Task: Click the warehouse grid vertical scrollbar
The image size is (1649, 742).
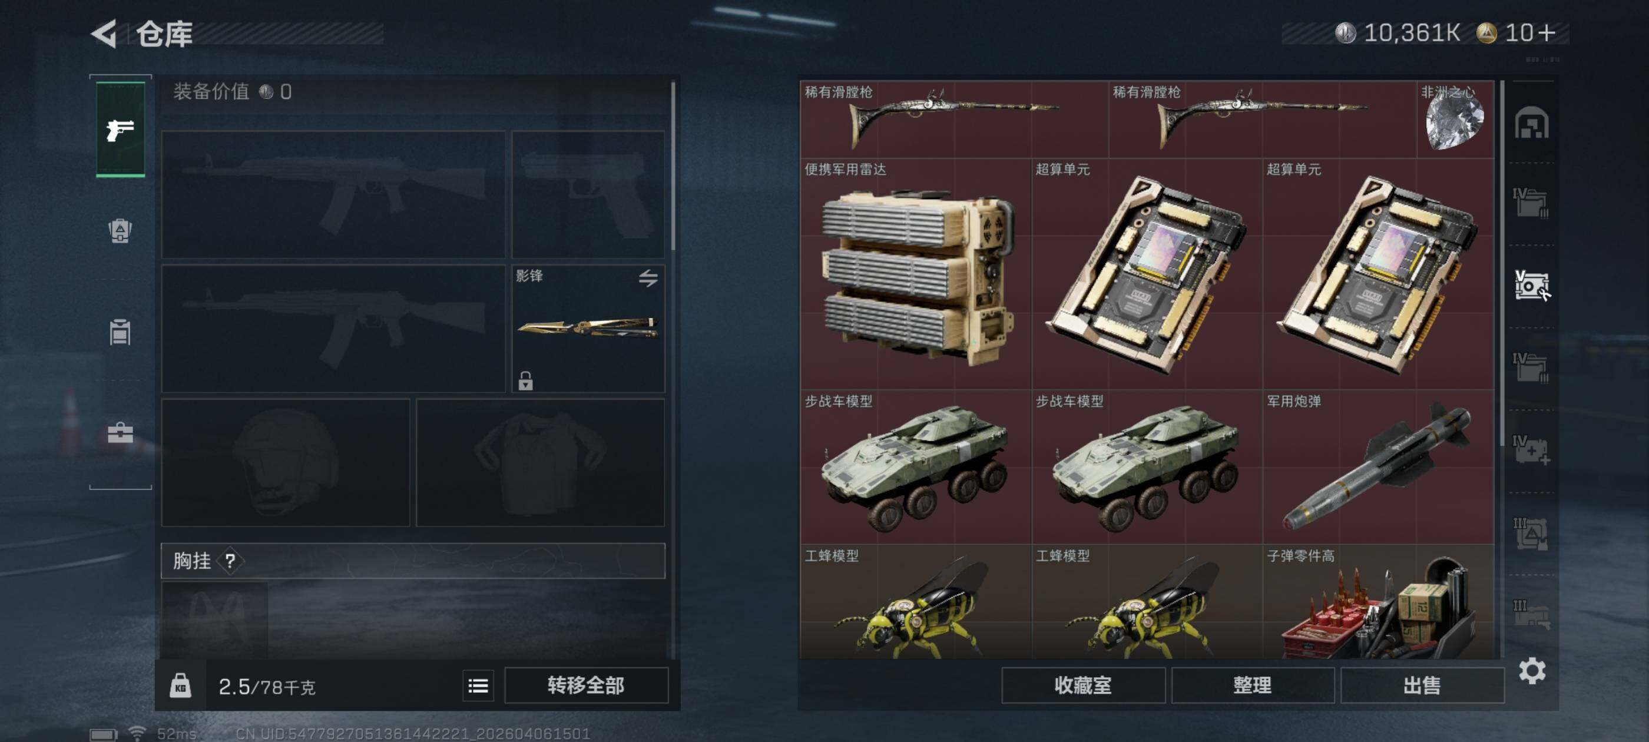Action: pos(1502,263)
